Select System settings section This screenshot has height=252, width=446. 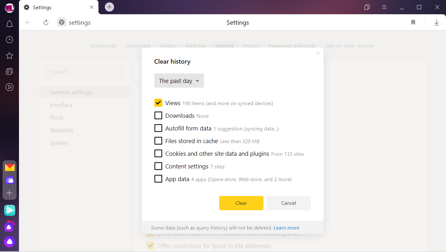coord(59,143)
